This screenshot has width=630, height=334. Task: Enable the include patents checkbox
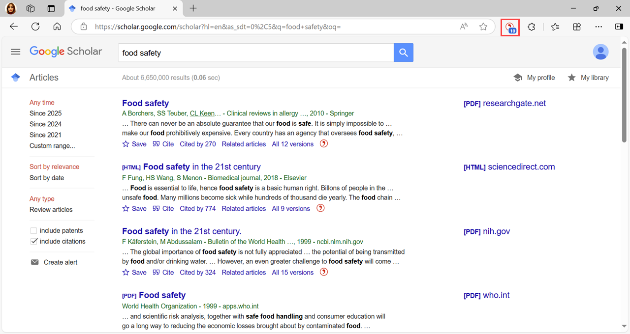34,231
